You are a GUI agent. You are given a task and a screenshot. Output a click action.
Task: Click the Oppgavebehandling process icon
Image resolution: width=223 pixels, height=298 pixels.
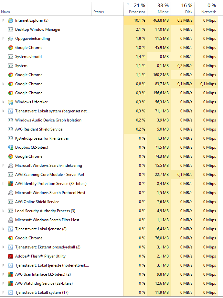11,39
